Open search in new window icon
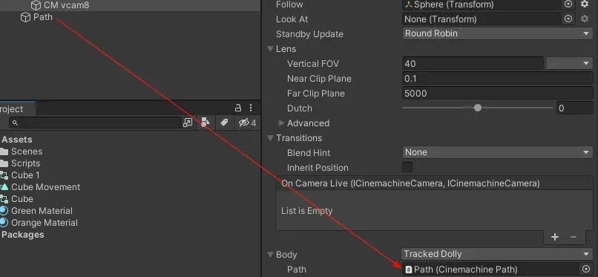The width and height of the screenshot is (598, 277). point(188,123)
